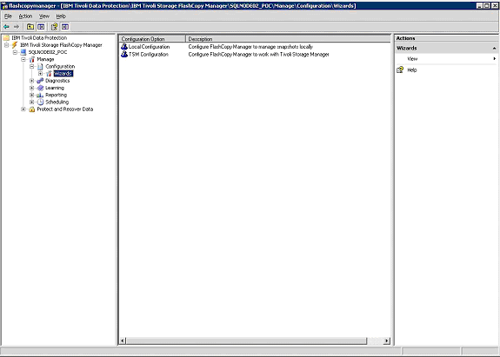The width and height of the screenshot is (500, 357).
Task: Select the Wizards tree item
Action: tap(63, 74)
